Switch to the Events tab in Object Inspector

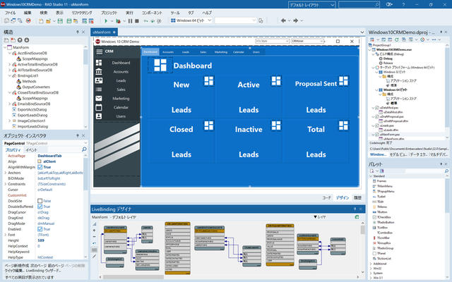coord(31,149)
